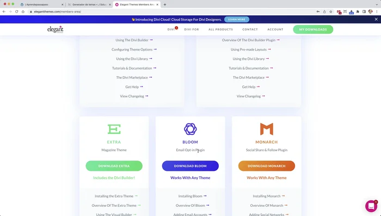The image size is (381, 216).
Task: Click the Elegant Themes logo
Action: tap(55, 29)
